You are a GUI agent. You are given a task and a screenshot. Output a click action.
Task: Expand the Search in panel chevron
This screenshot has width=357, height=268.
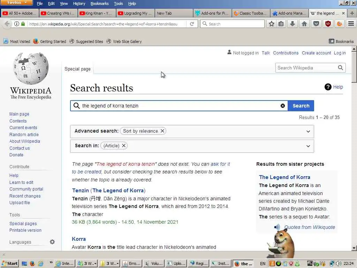point(308,146)
